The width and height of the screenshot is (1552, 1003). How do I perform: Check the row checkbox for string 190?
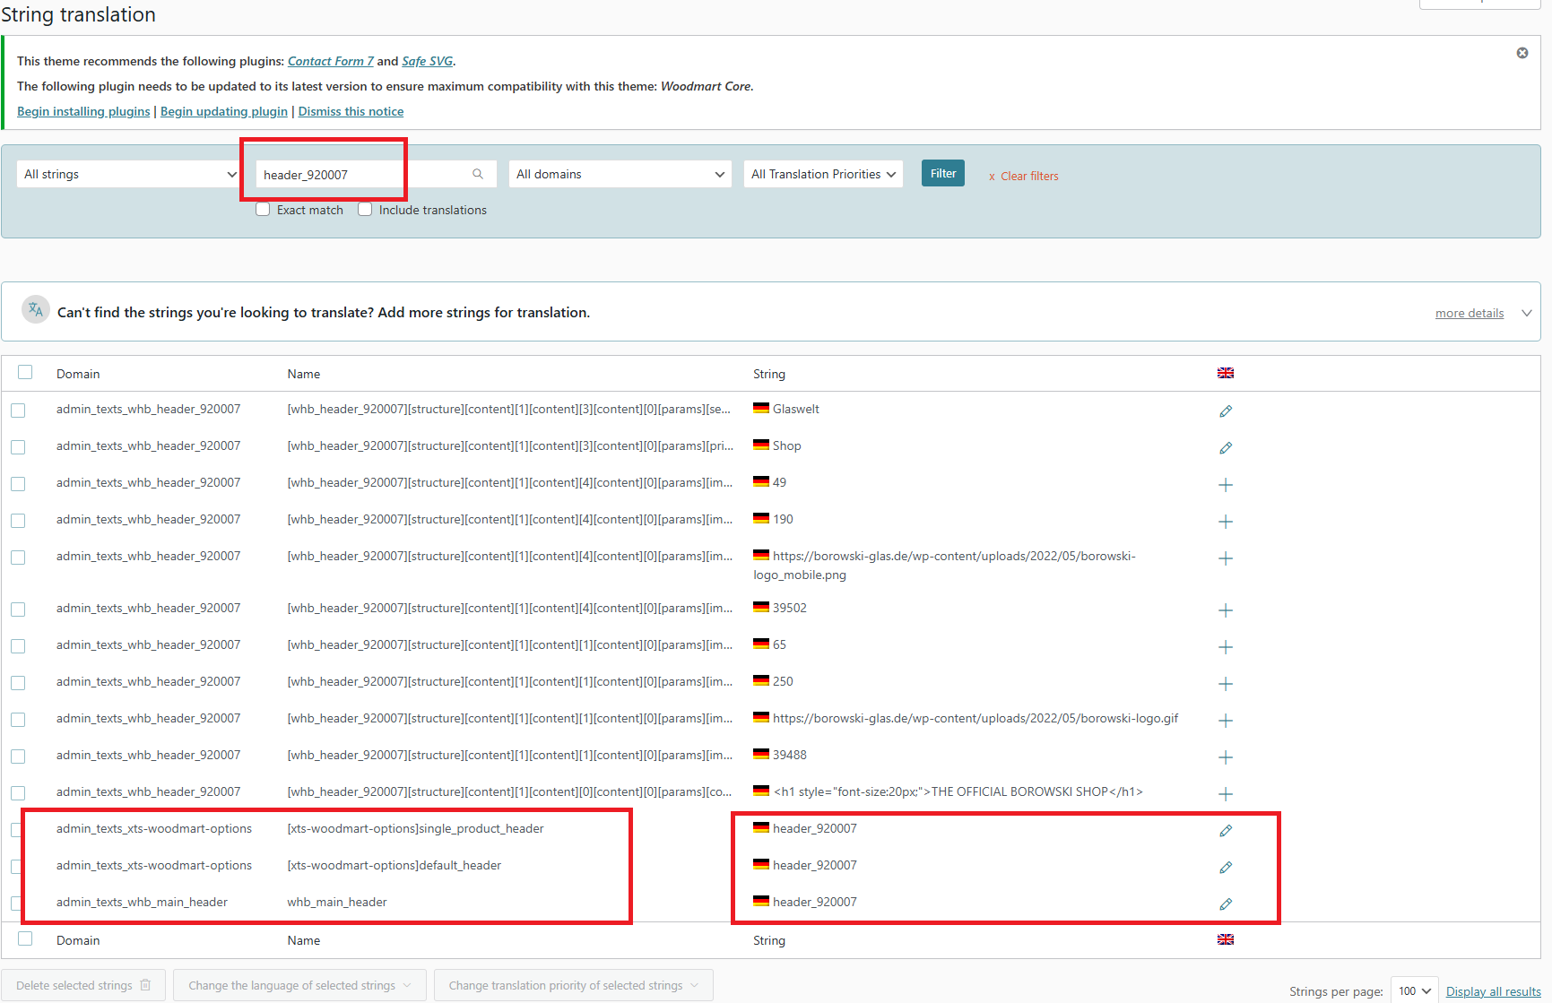tap(18, 521)
